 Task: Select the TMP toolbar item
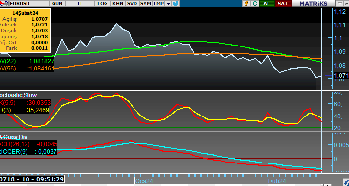[159, 3]
